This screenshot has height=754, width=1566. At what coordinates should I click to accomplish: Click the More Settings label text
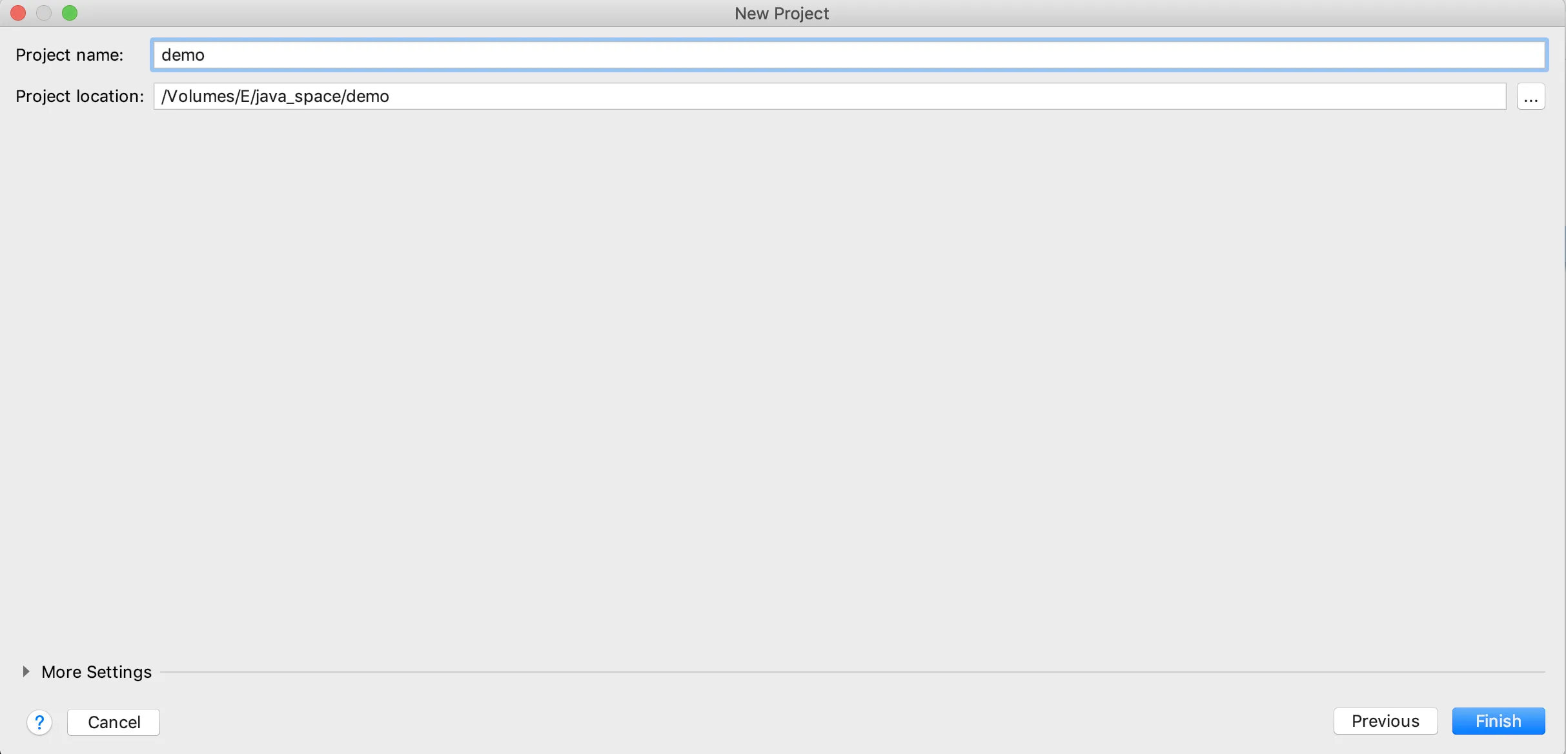[x=97, y=672]
